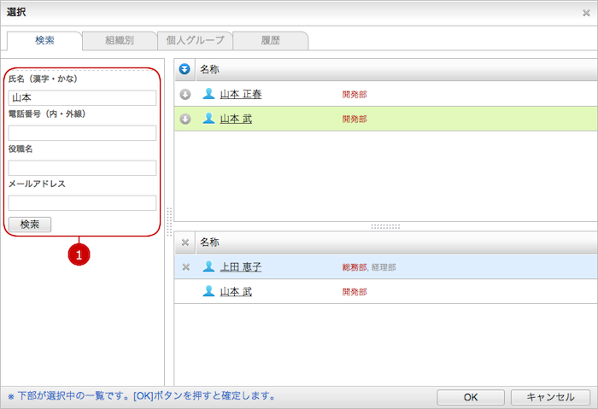
Task: Click 開発部 label next to 山本 正春
Action: (x=355, y=95)
